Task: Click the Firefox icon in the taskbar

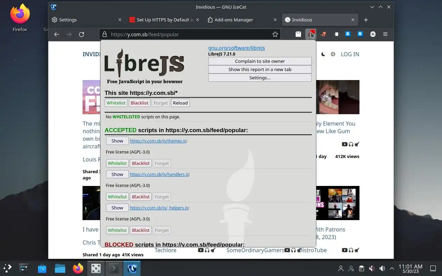Action: click(x=78, y=268)
